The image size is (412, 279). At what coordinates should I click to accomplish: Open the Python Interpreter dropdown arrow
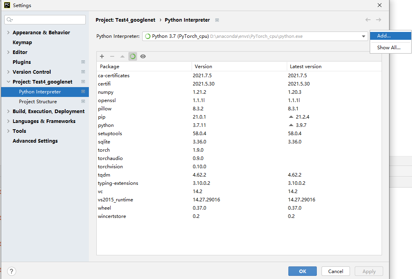pyautogui.click(x=363, y=36)
